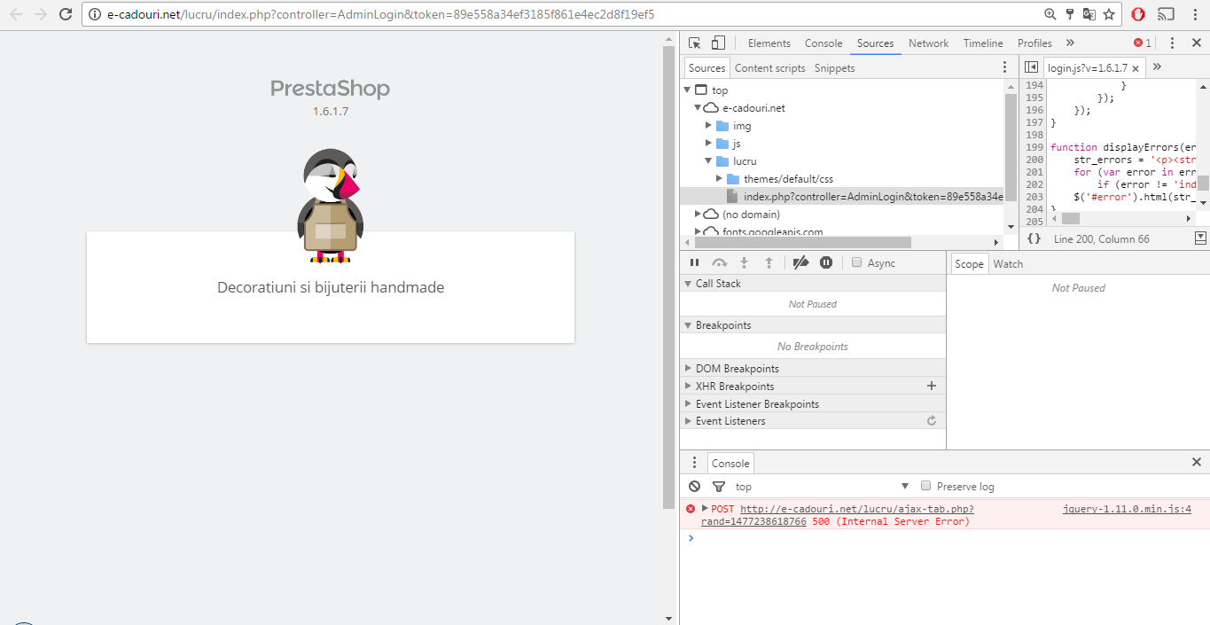
Task: Open the Snippets navigator tab
Action: [x=834, y=67]
